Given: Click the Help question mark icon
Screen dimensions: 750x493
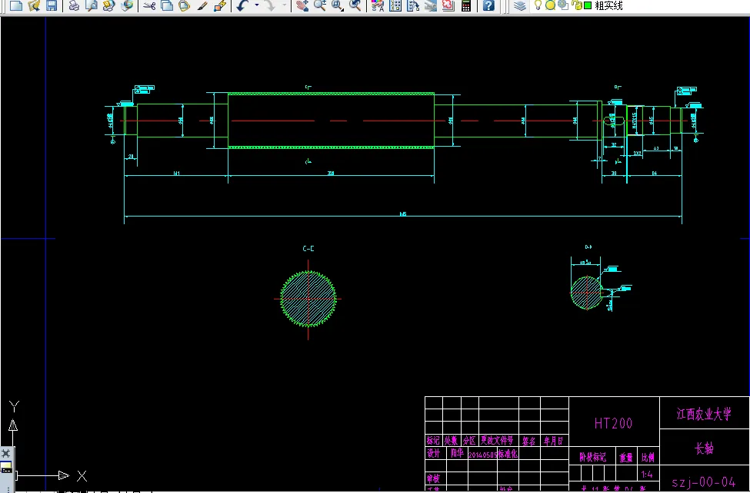Looking at the screenshot, I should pos(488,5).
